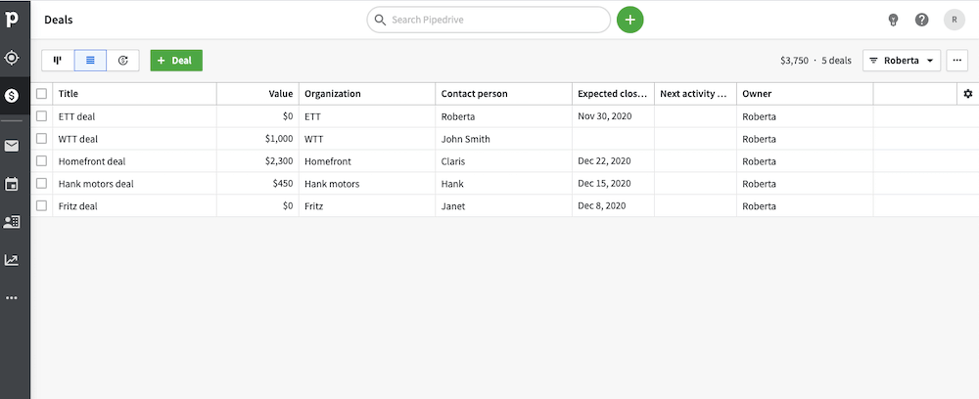Click the Dec 8, 2020 date cell
The image size is (979, 399).
613,206
